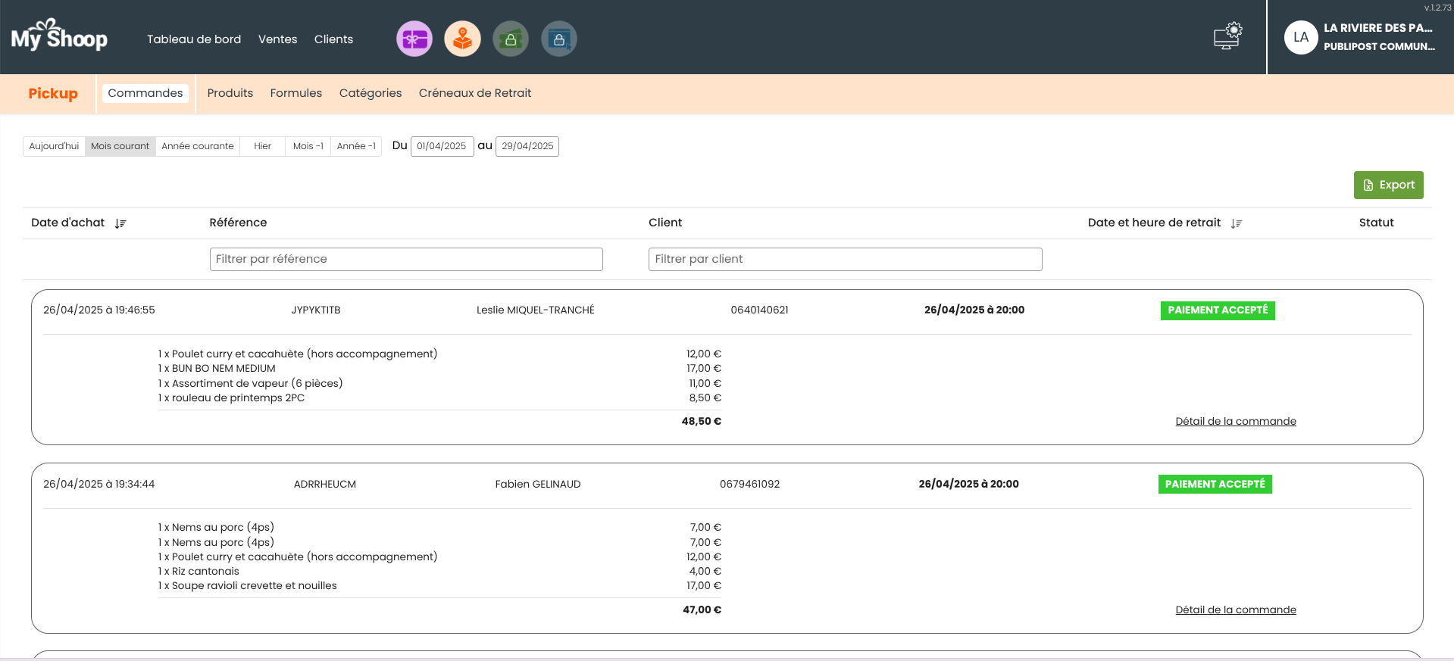Click purchase date 26/04/2025 à 19:34:44
Viewport: 1454px width, 661px height.
pyautogui.click(x=99, y=484)
